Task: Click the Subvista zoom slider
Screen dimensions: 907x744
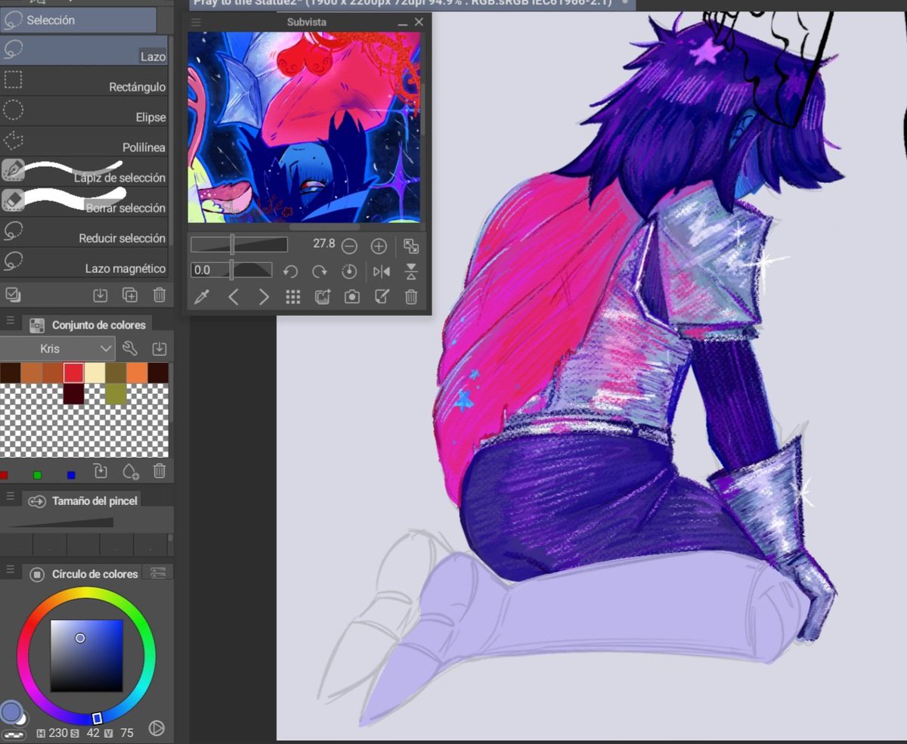Action: [x=239, y=245]
